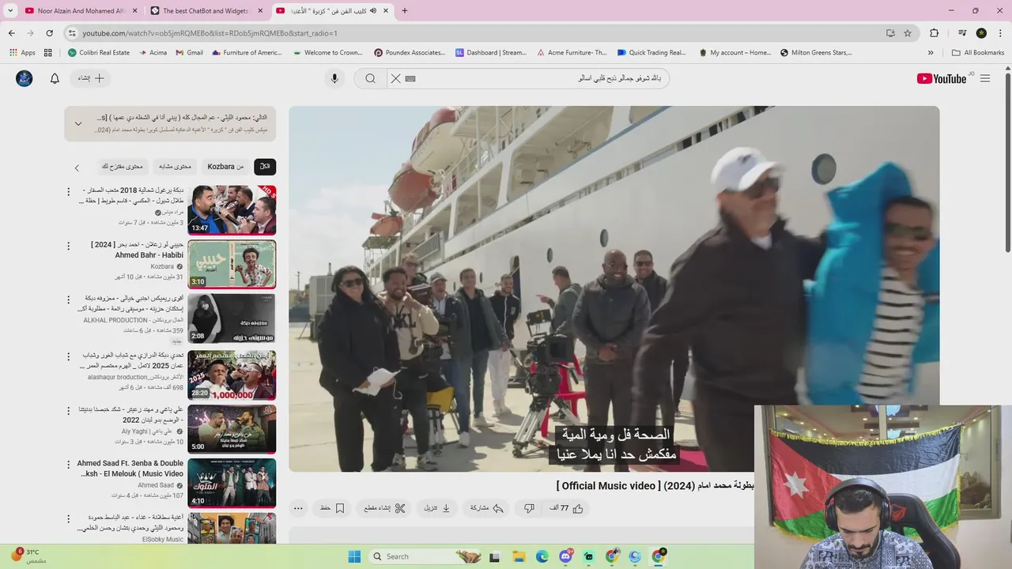Click the main video player
Viewport: 1012px width, 569px height.
[614, 289]
